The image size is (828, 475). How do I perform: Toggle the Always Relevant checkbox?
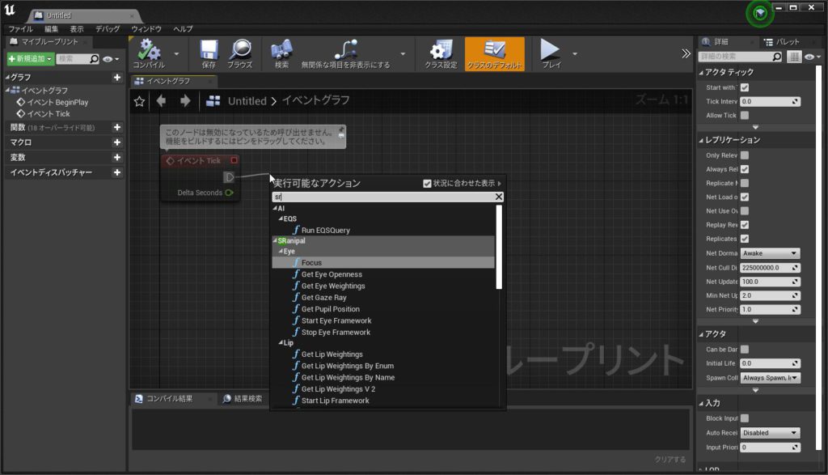pos(745,169)
